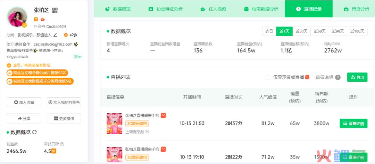
Task: Click the 粉丝数 value 2466.5w
Action: (17, 151)
